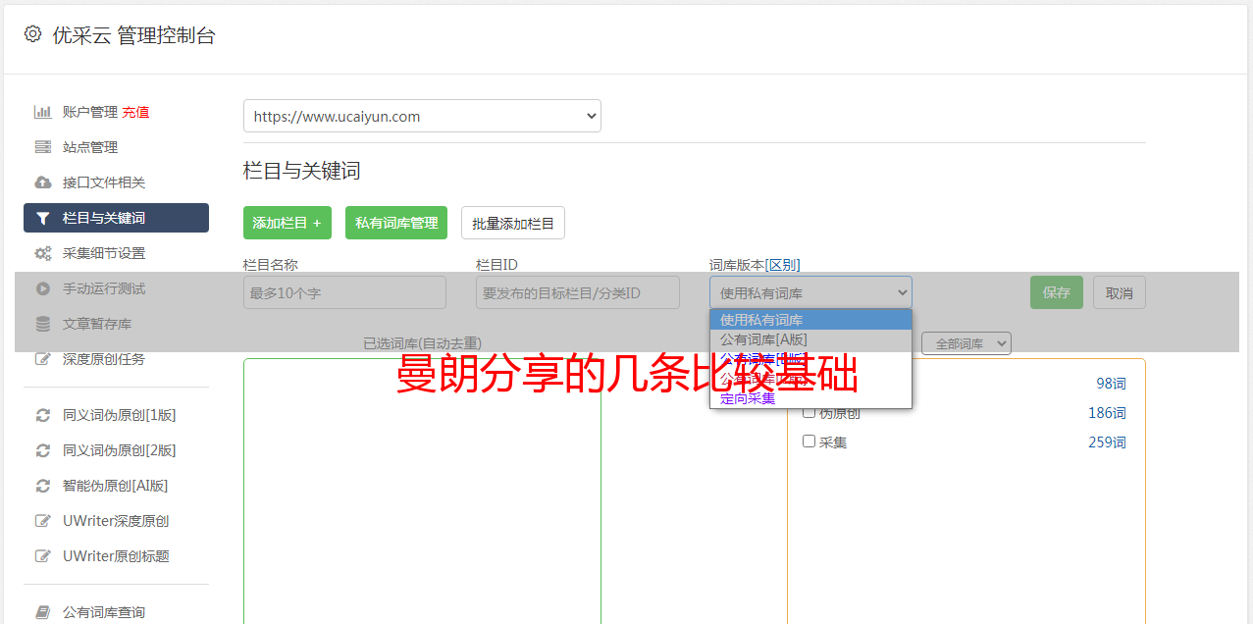Open 公有词库查询 via its book icon
This screenshot has width=1253, height=624.
43,612
